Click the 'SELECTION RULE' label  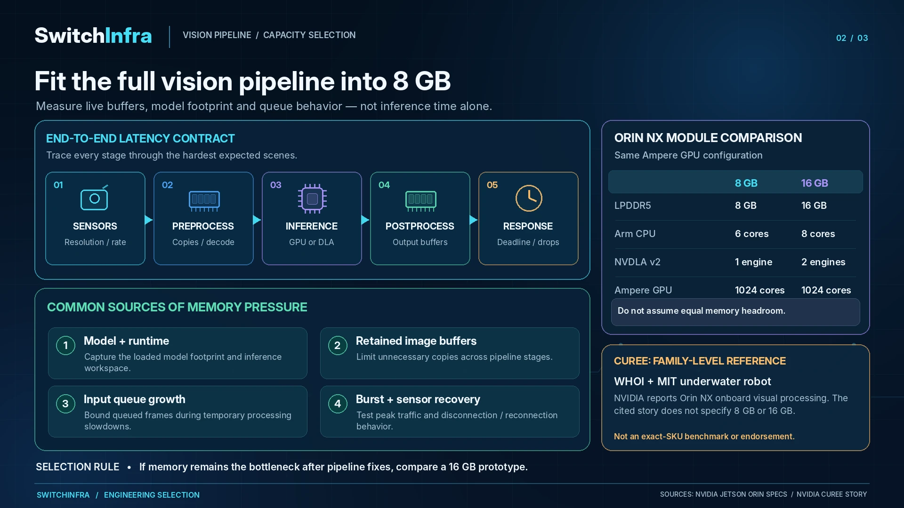pos(77,467)
